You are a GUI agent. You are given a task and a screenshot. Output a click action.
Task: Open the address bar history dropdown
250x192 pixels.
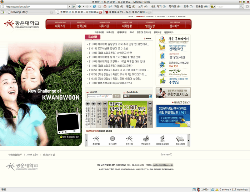69,6
